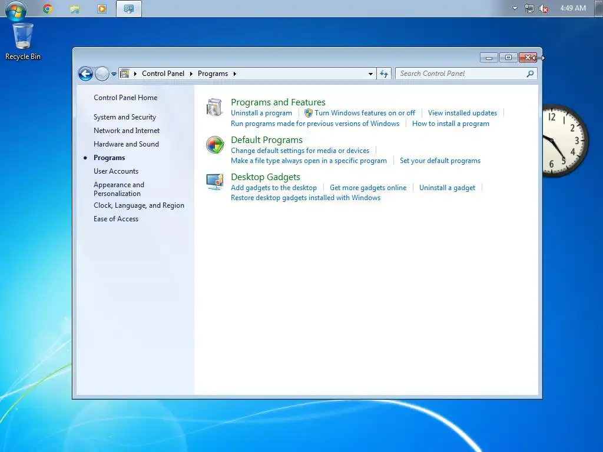Open User Accounts category
603x452 pixels.
coord(116,171)
